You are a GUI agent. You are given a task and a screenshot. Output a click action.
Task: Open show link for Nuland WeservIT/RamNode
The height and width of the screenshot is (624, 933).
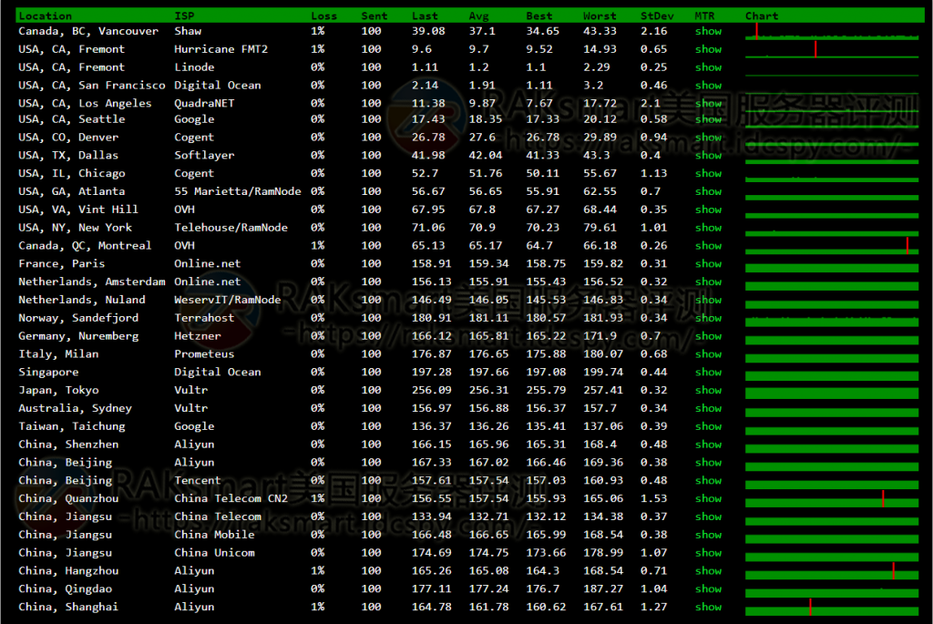click(x=708, y=300)
